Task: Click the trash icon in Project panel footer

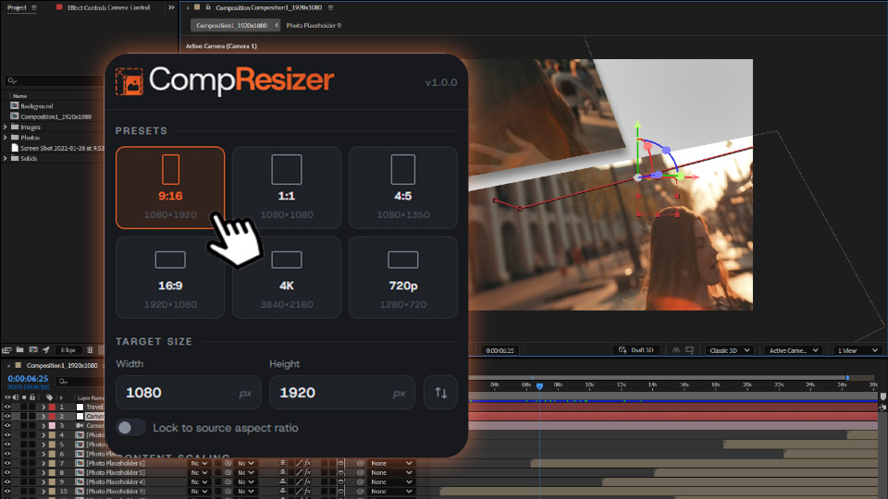Action: point(90,350)
